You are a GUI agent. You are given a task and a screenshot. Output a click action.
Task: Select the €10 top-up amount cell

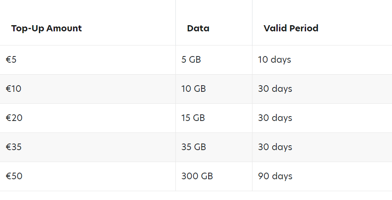click(x=14, y=89)
